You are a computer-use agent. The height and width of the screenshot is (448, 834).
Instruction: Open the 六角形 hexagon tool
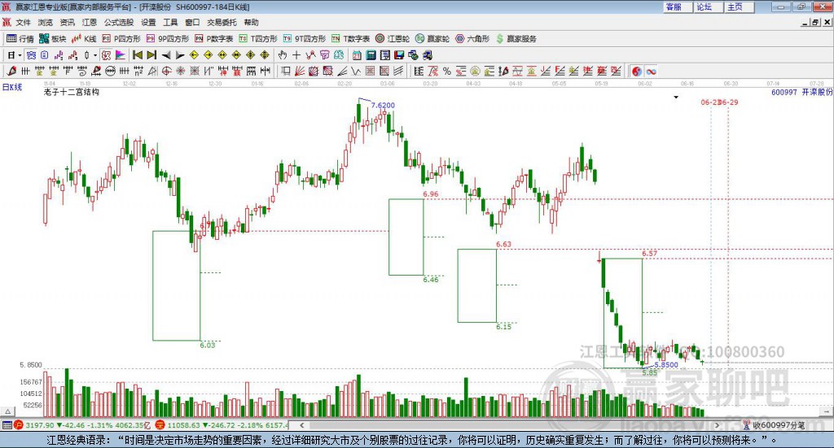point(472,39)
